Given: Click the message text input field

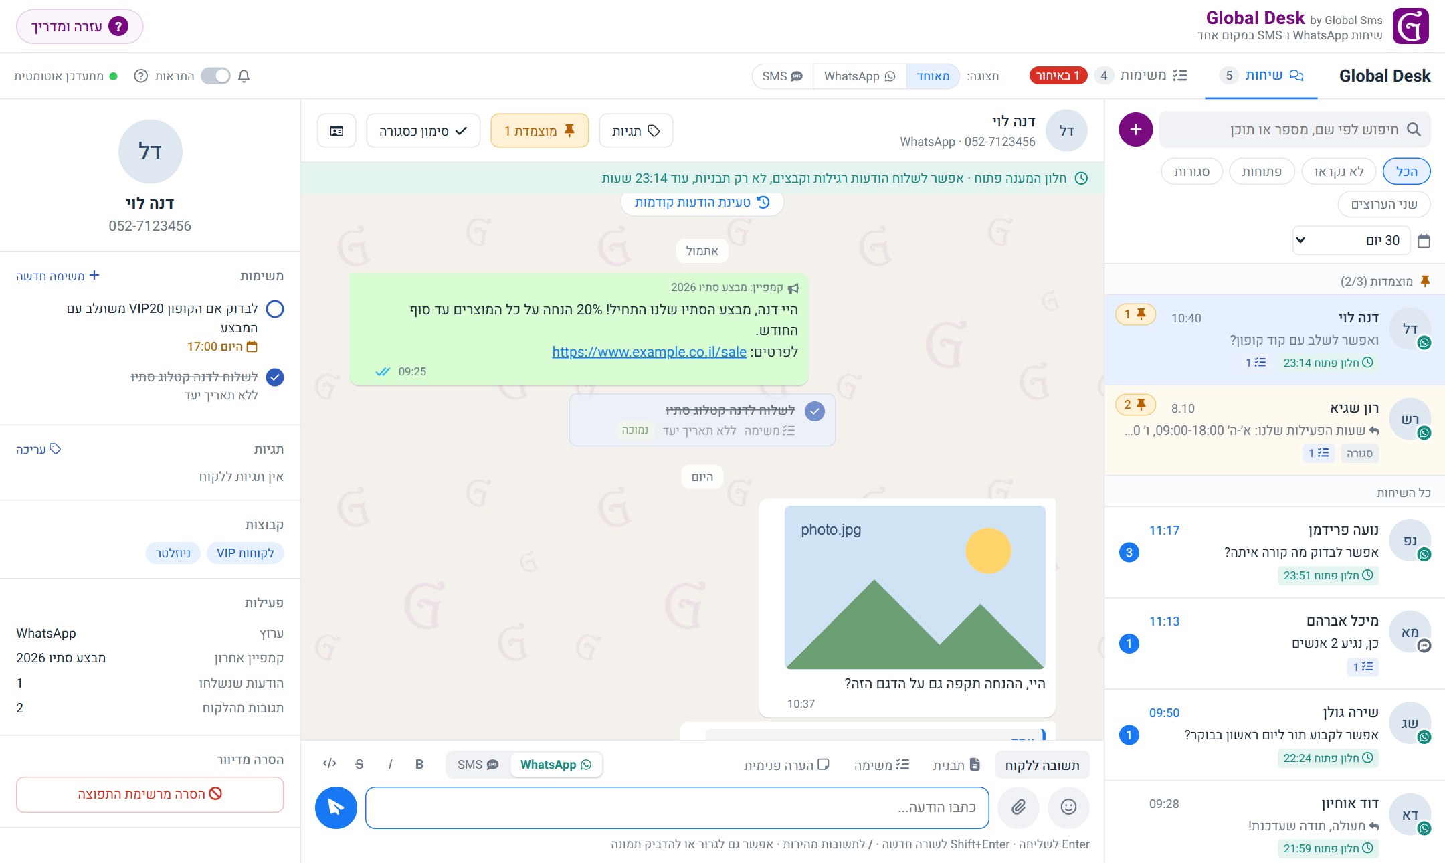Looking at the screenshot, I should (x=677, y=807).
